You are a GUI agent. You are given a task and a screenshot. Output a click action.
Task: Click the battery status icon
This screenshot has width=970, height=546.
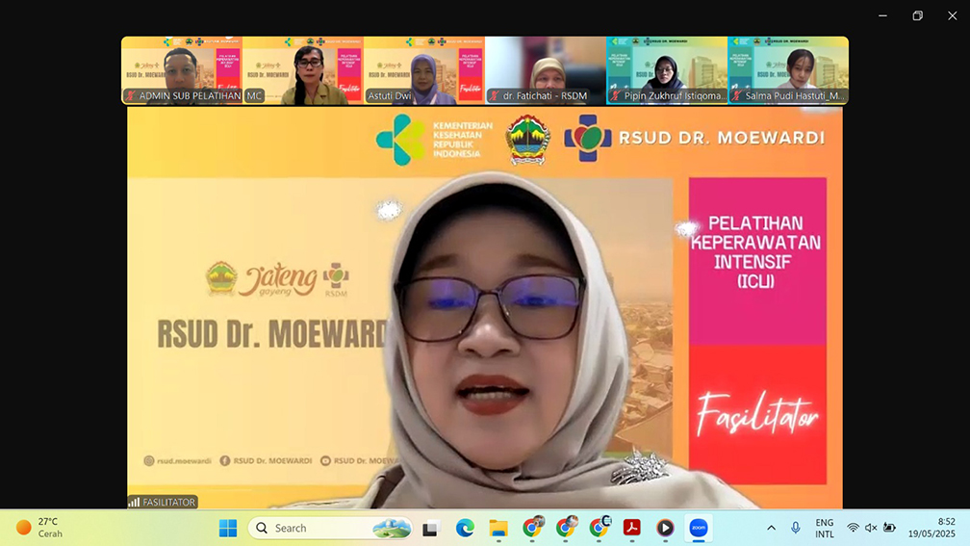890,528
